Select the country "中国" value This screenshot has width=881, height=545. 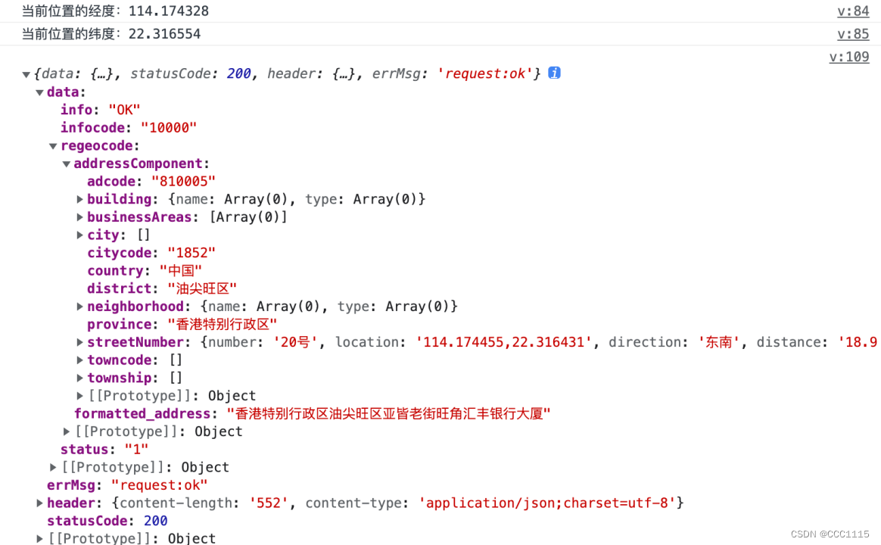(180, 271)
